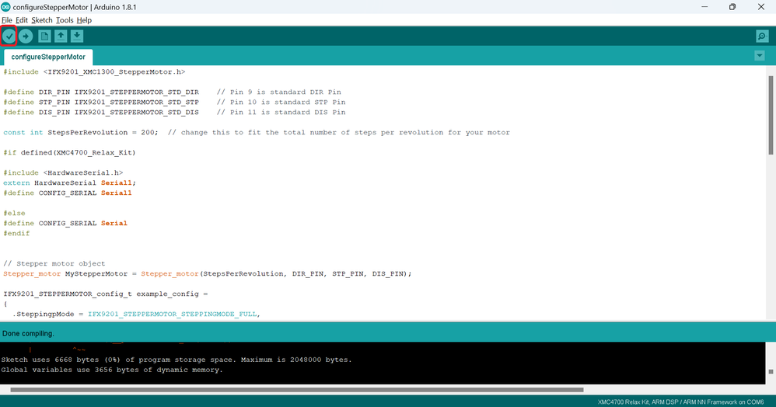This screenshot has width=776, height=407.
Task: Maximize or restore the Arduino window
Action: [732, 7]
